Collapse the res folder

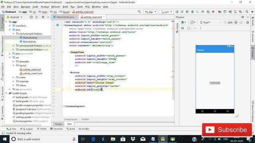(10, 58)
